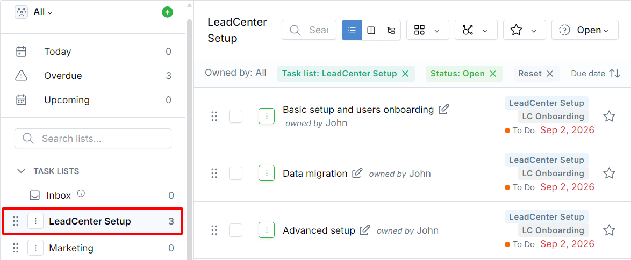Viewport: 631px width, 260px height.
Task: Switch to list view
Action: point(352,30)
